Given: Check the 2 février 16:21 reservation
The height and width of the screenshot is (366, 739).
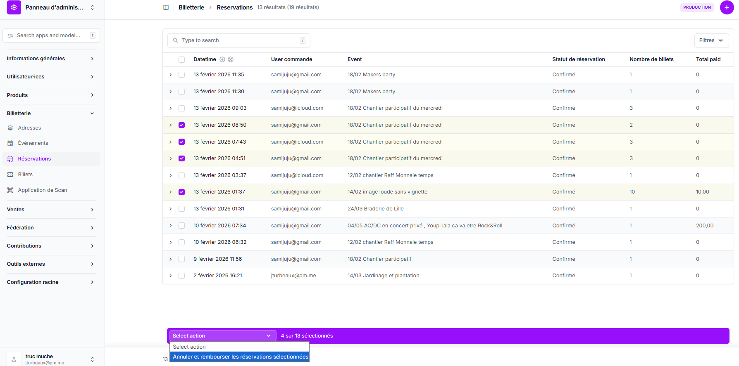Looking at the screenshot, I should 181,276.
